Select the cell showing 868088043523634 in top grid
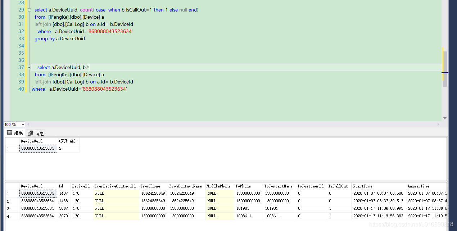Viewport: 457px width, 231px height. tap(38, 148)
